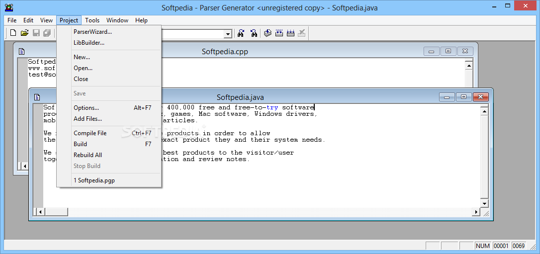Open the Tools menu
This screenshot has height=254, width=540.
coord(92,20)
